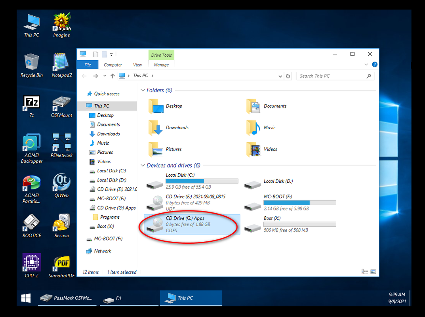Open the Recycle Bin icon

(31, 66)
